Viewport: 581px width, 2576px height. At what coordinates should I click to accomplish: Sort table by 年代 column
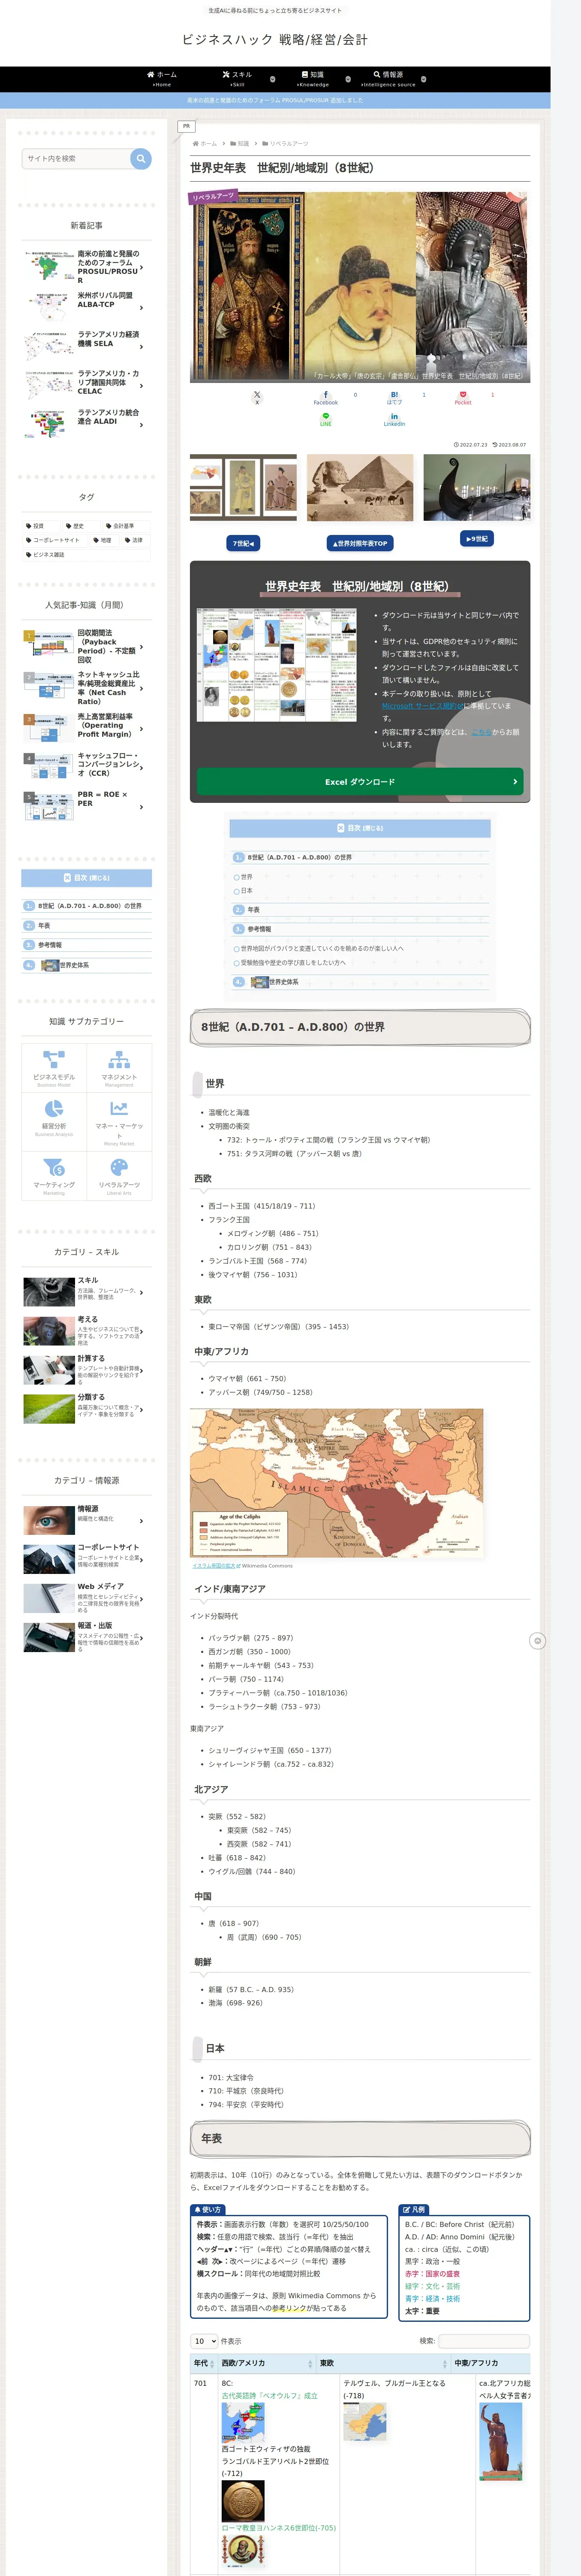click(x=204, y=2363)
